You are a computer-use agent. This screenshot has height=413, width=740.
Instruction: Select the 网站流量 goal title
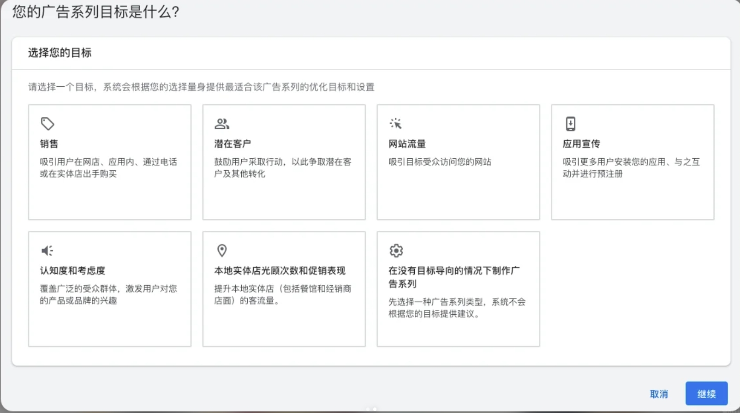407,144
